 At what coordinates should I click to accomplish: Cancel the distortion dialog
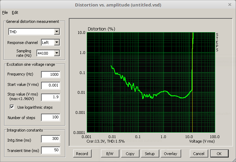coord(199,153)
